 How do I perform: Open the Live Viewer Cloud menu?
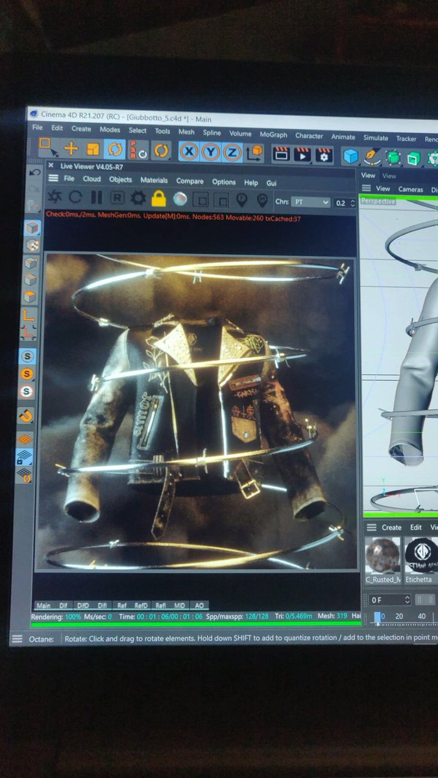point(91,179)
